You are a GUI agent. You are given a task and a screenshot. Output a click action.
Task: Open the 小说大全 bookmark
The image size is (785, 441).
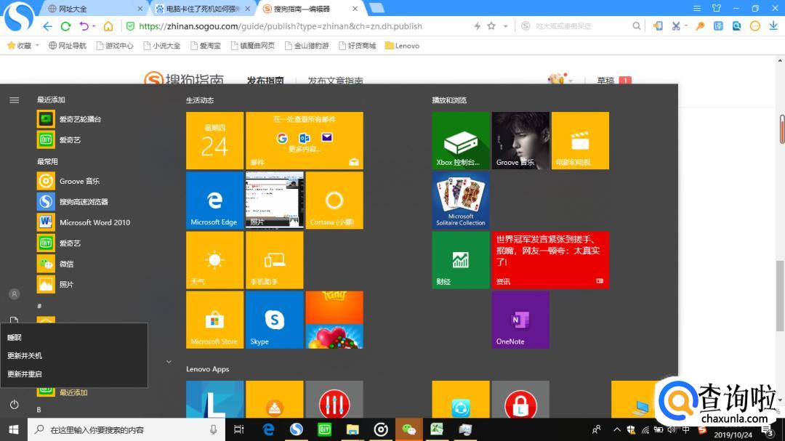click(161, 46)
